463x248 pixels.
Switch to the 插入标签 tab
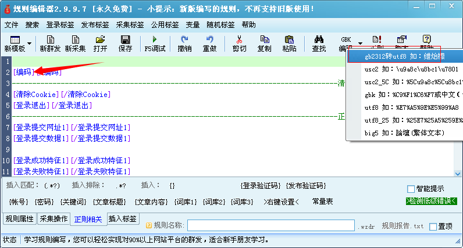pos(123,219)
